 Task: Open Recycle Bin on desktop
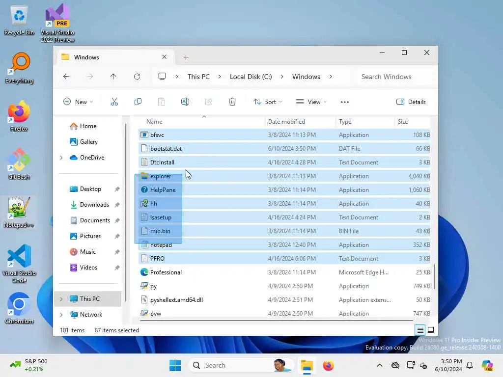pos(19,21)
